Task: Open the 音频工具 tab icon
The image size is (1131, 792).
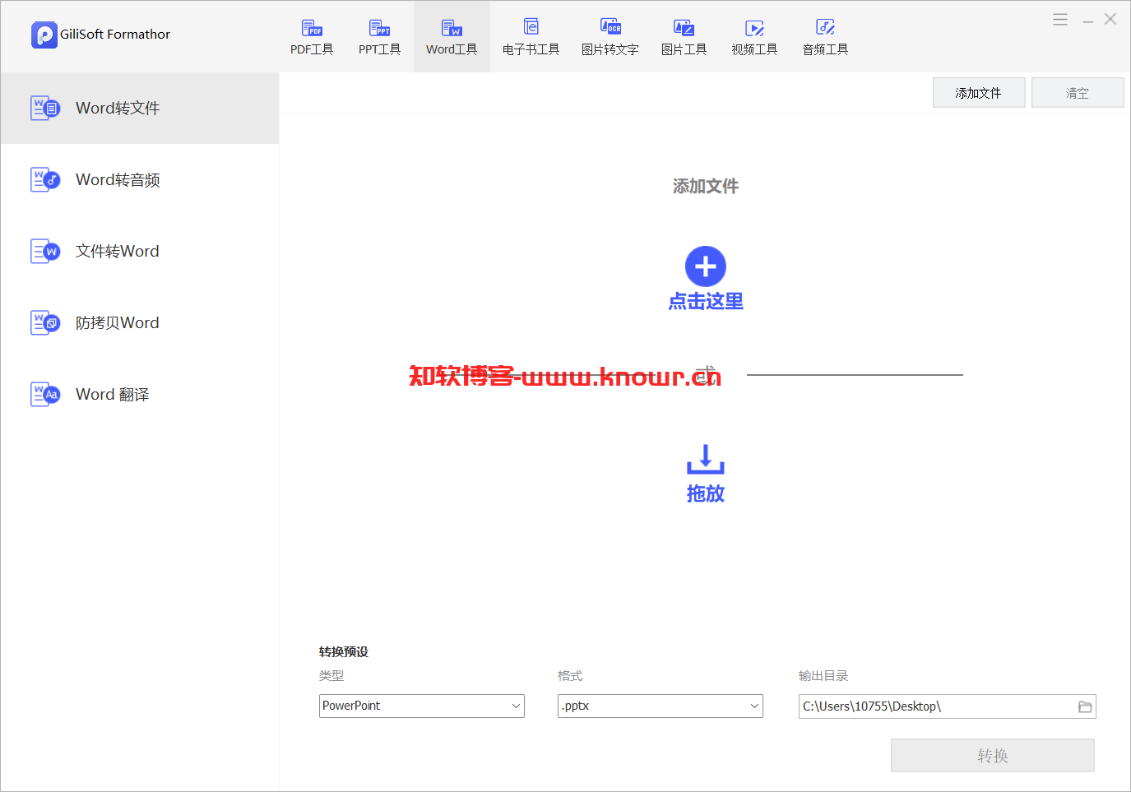Action: point(825,28)
